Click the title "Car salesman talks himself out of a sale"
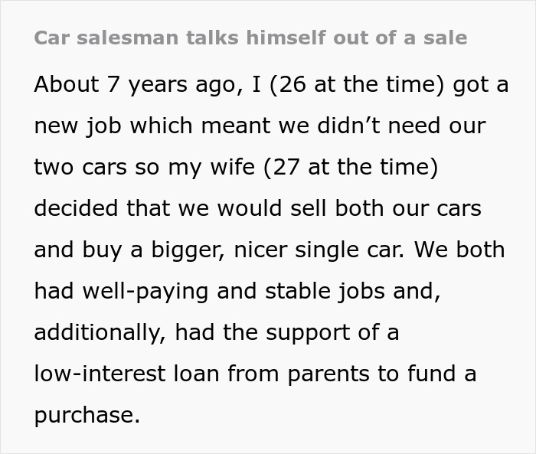 (x=250, y=38)
